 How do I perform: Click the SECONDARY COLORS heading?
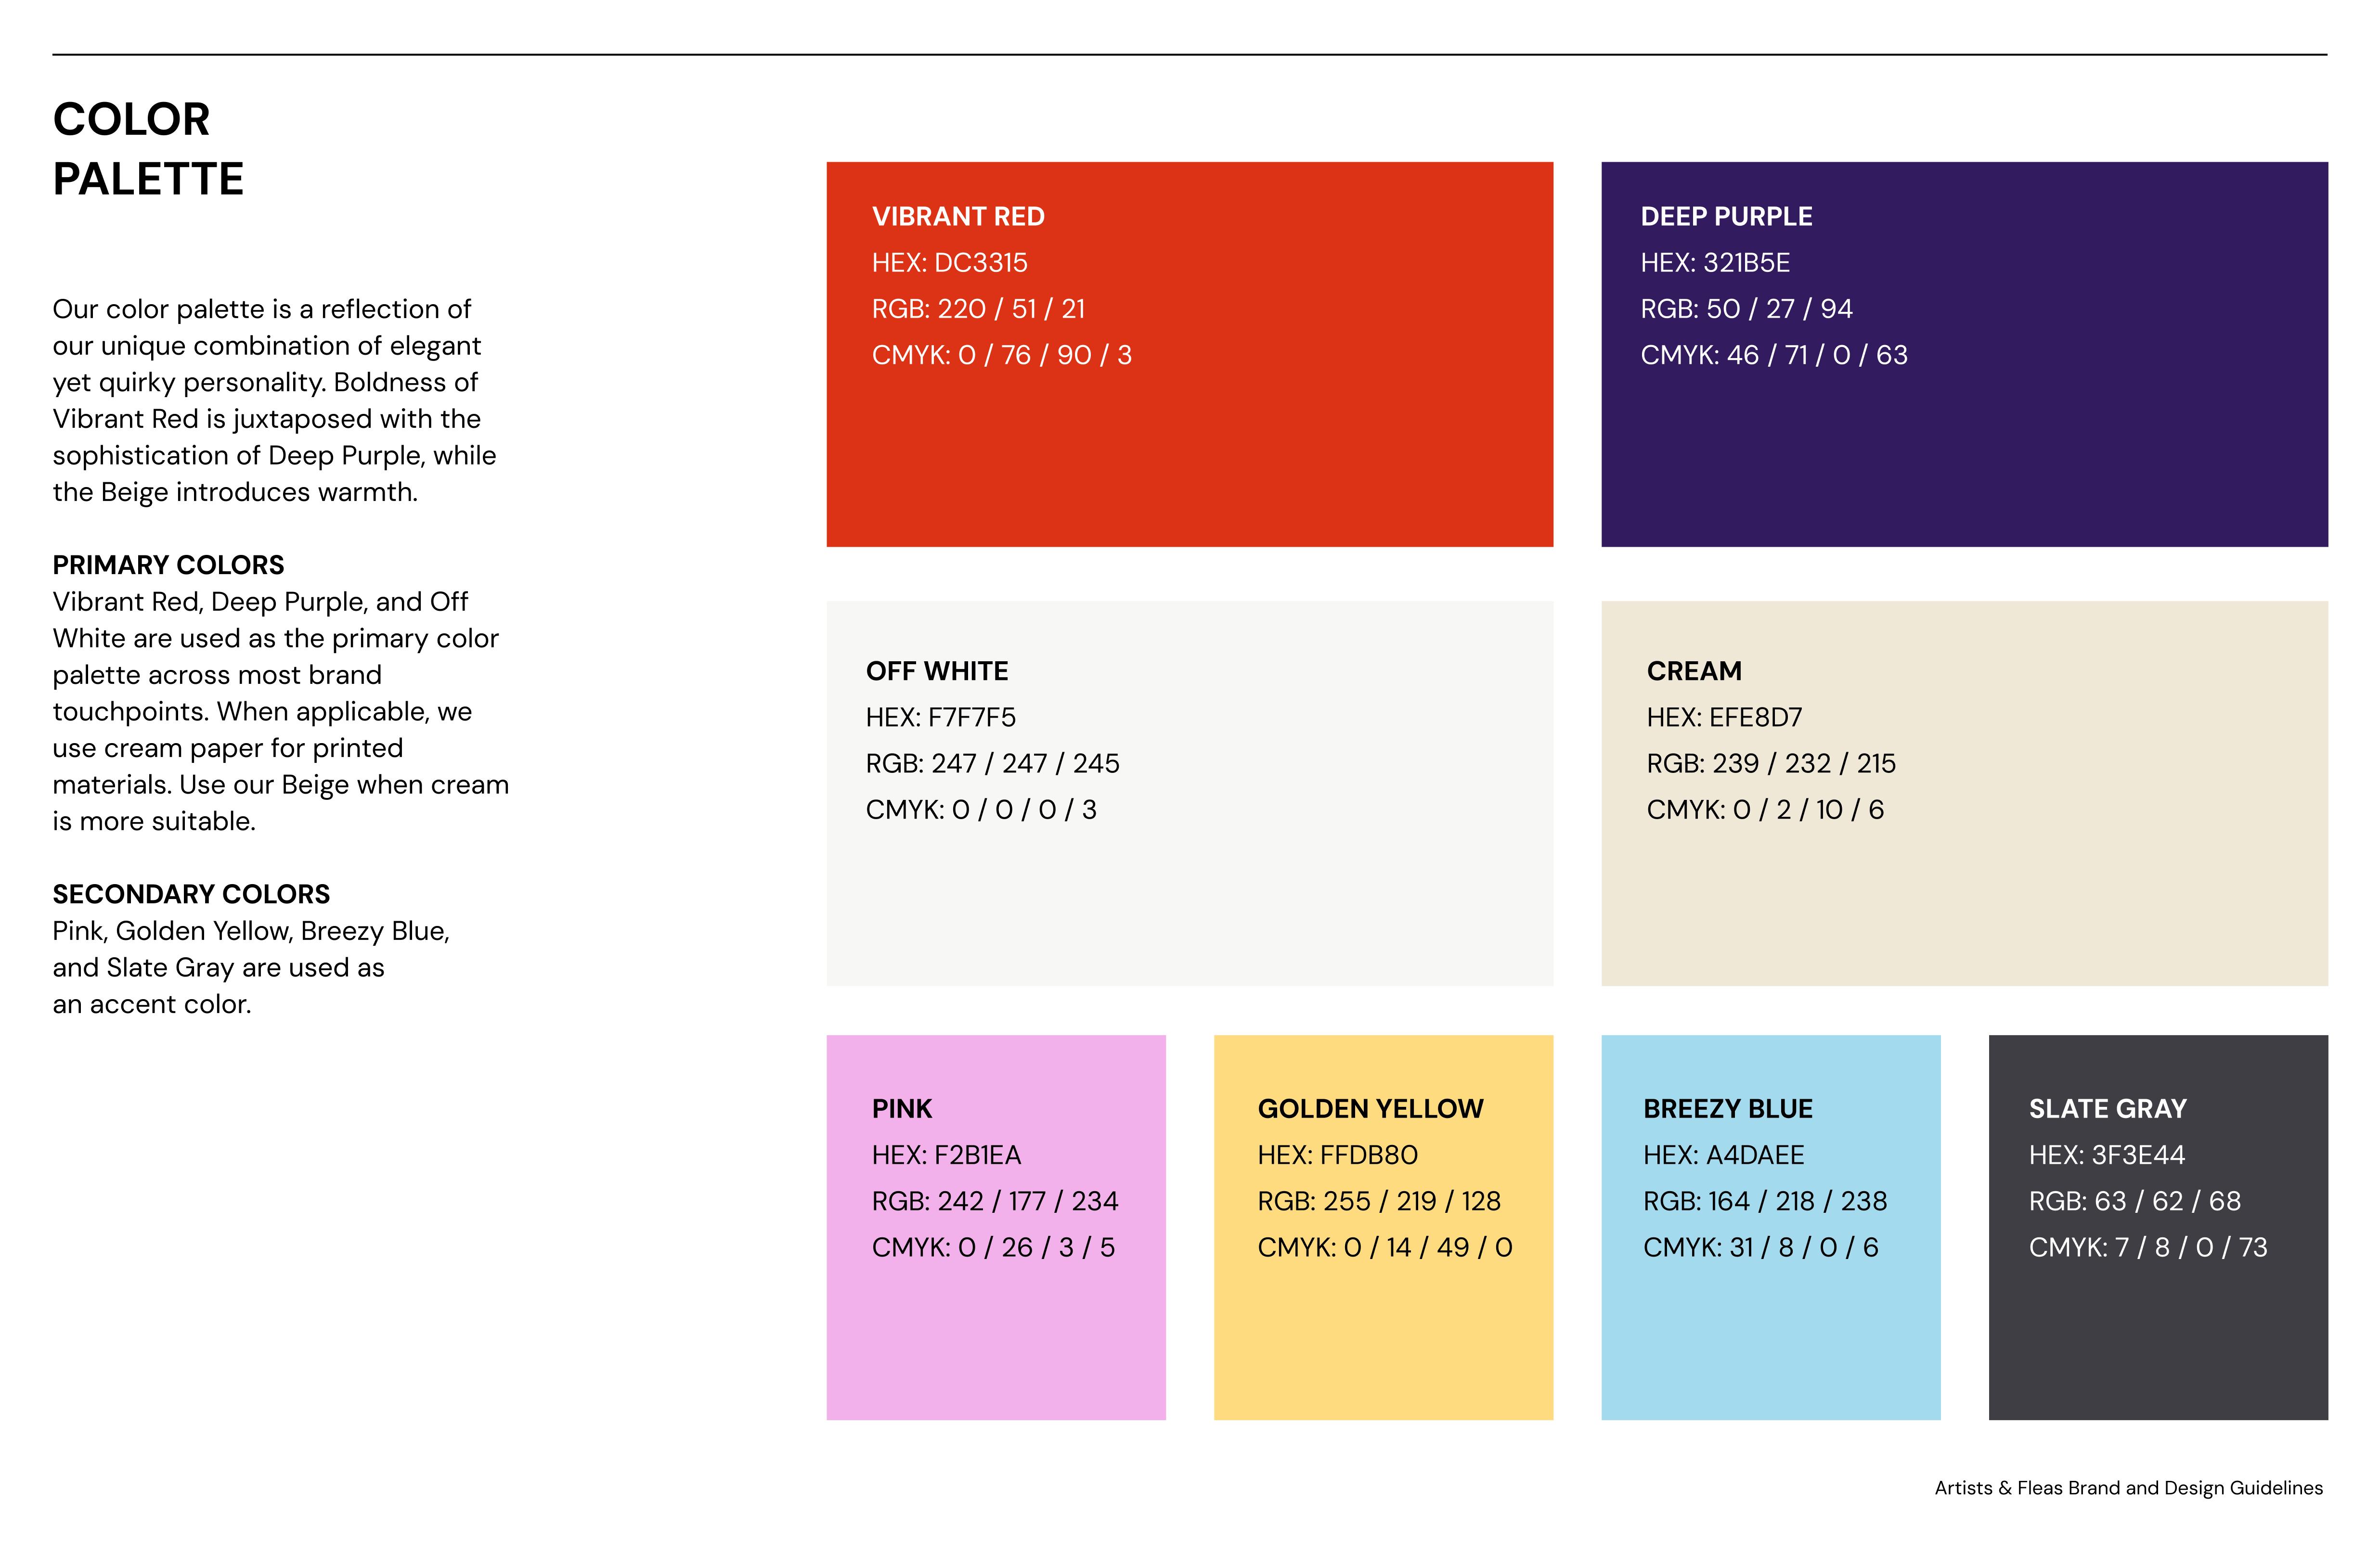click(x=191, y=894)
